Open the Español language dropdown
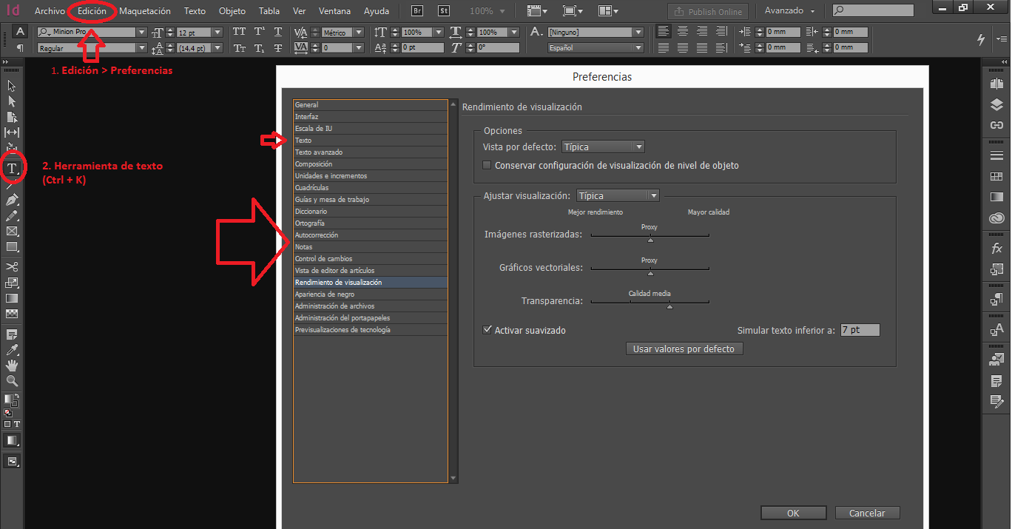 coord(595,48)
